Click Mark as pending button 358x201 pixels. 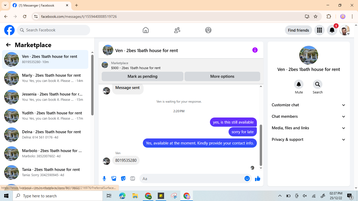click(143, 76)
